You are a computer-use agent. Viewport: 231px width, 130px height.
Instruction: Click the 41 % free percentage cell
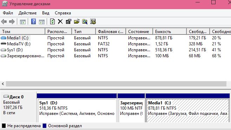click(216, 50)
